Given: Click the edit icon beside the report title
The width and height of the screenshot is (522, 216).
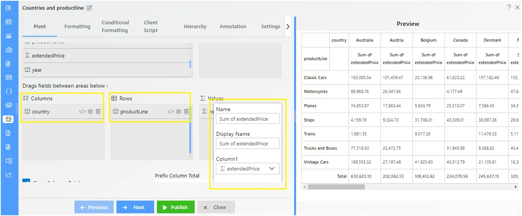Looking at the screenshot, I should [89, 8].
